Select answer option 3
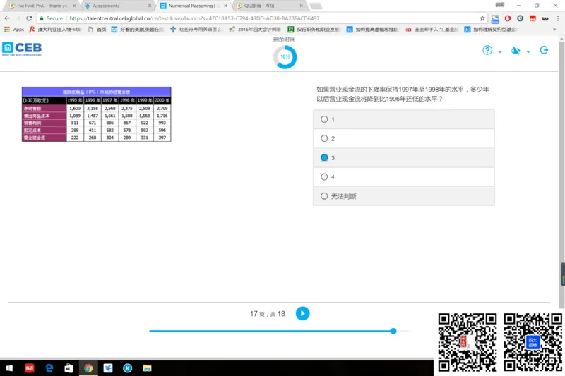The height and width of the screenshot is (376, 565). point(403,157)
